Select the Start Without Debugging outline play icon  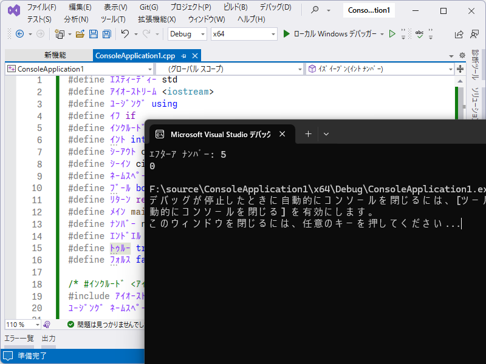pos(392,35)
